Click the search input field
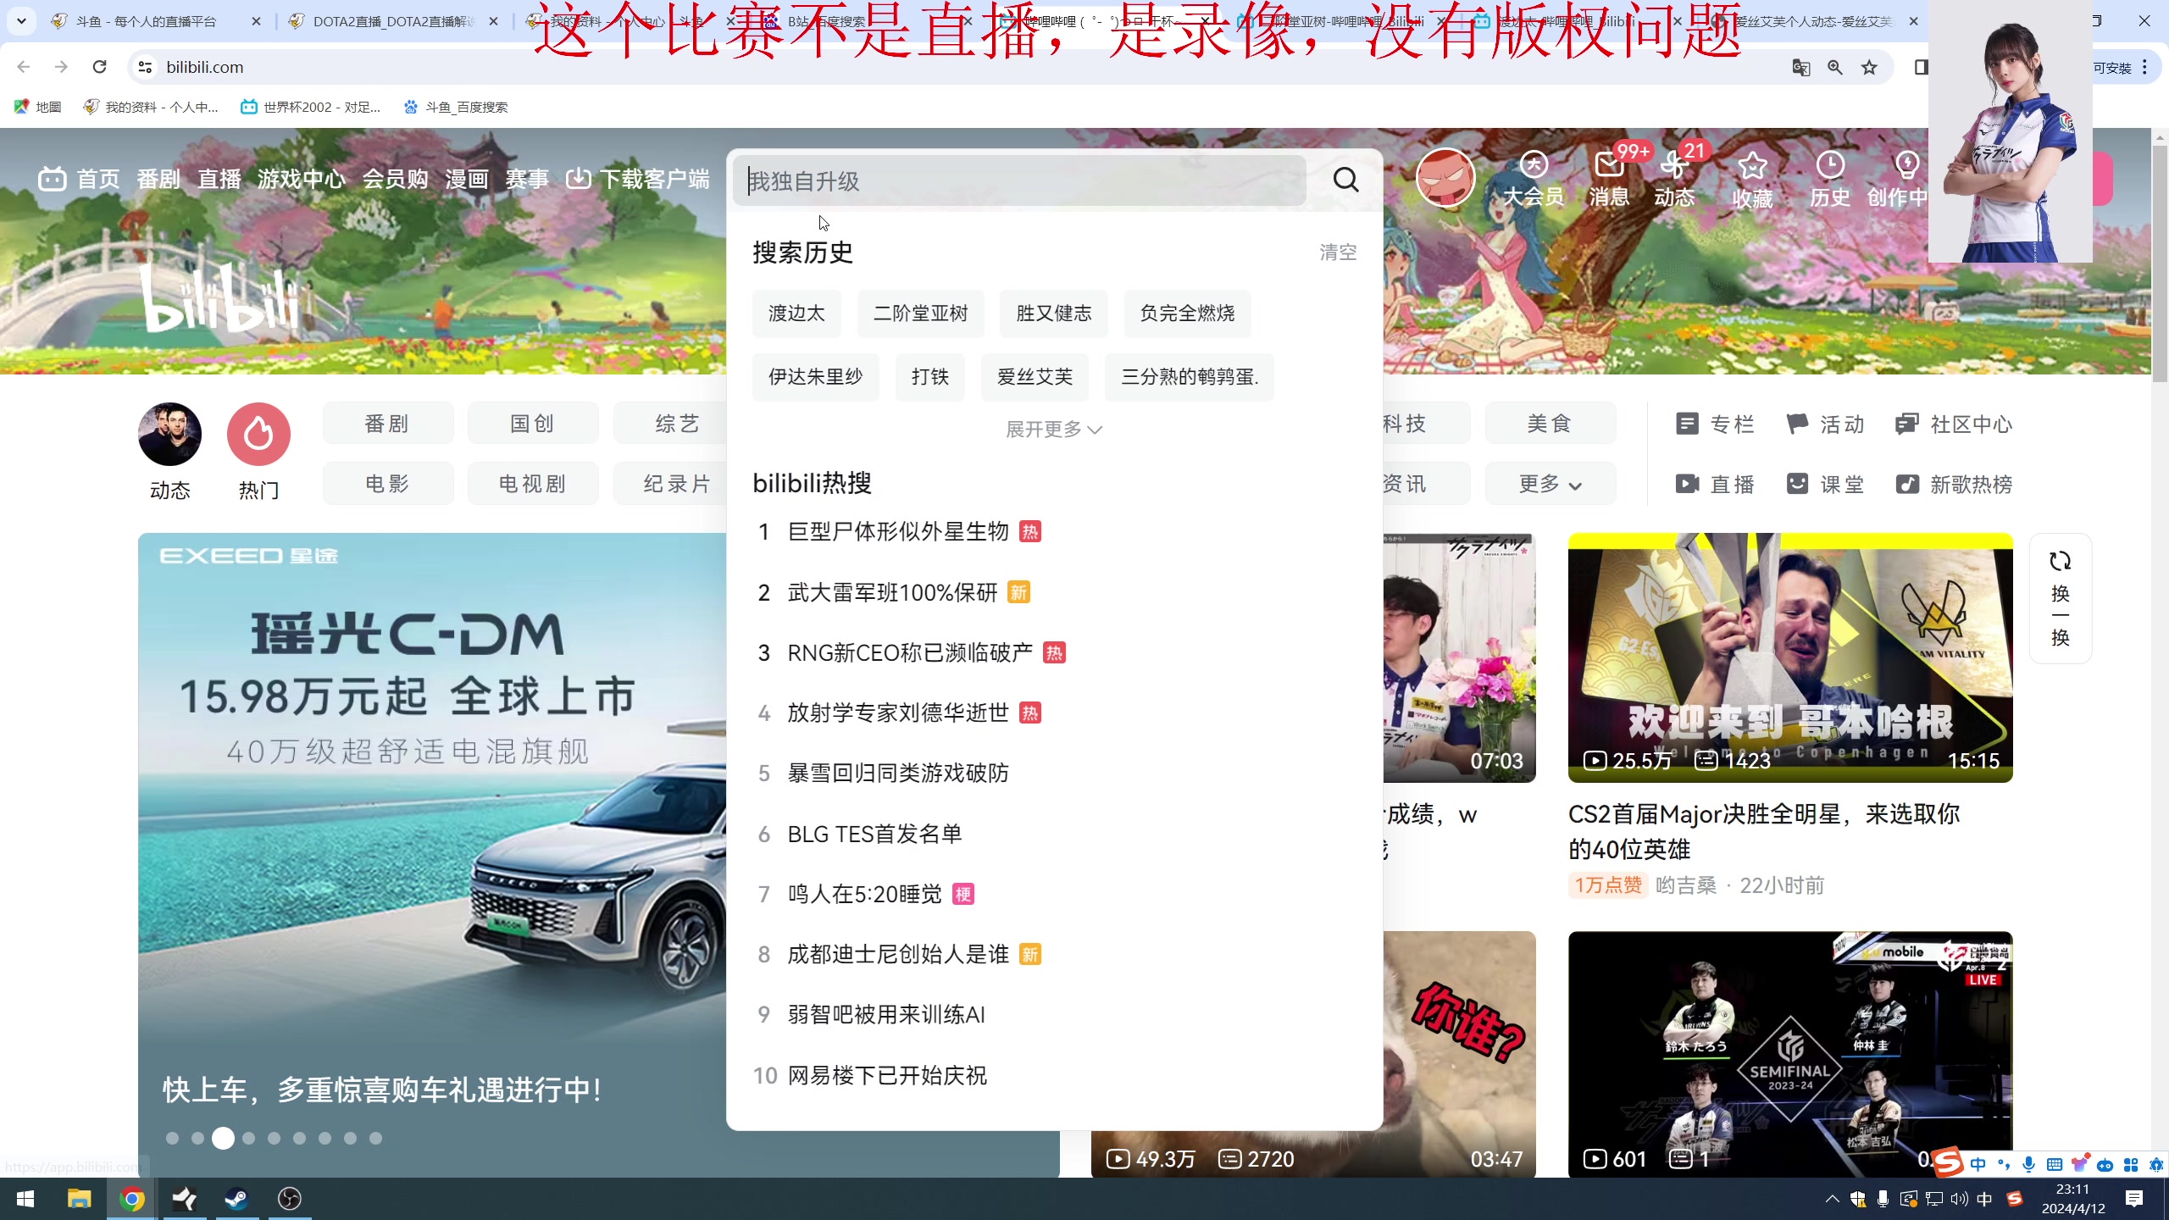Viewport: 2169px width, 1220px height. (x=1020, y=180)
